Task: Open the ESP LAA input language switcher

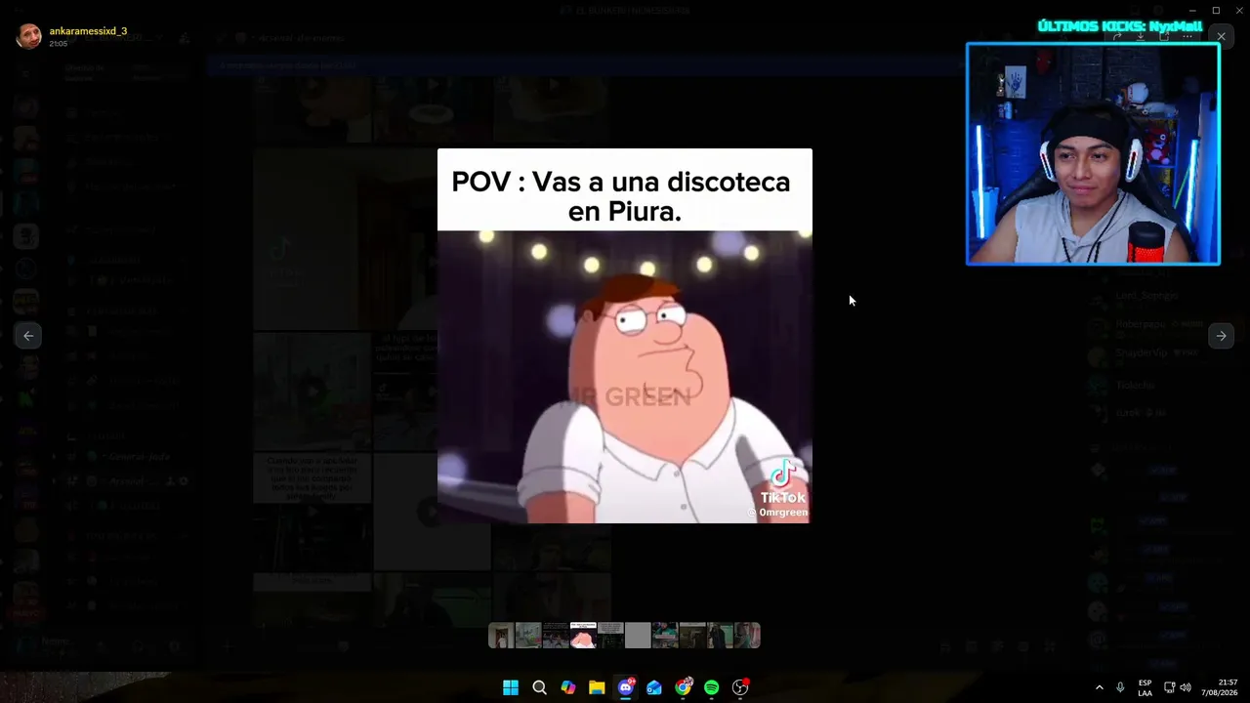Action: pos(1145,687)
